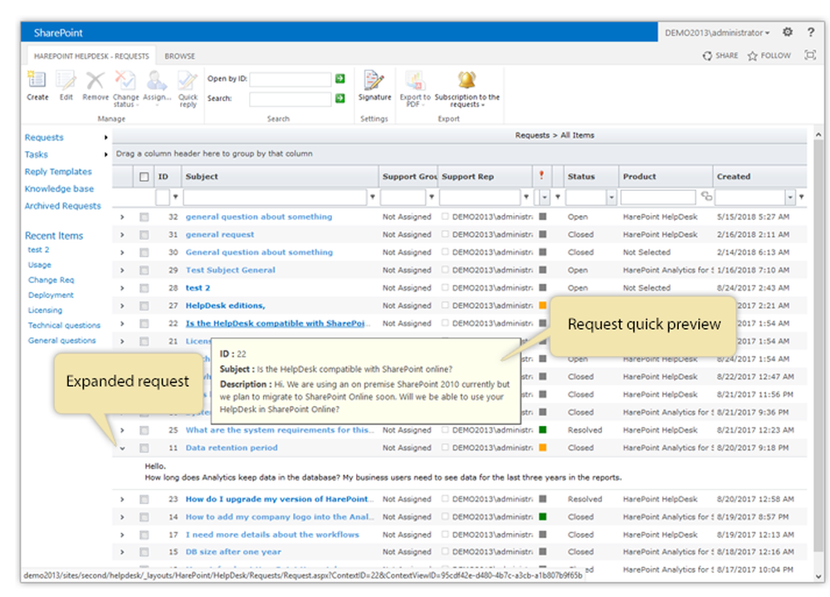830x597 pixels.
Task: Open the Created date filter dropdown
Action: (790, 197)
